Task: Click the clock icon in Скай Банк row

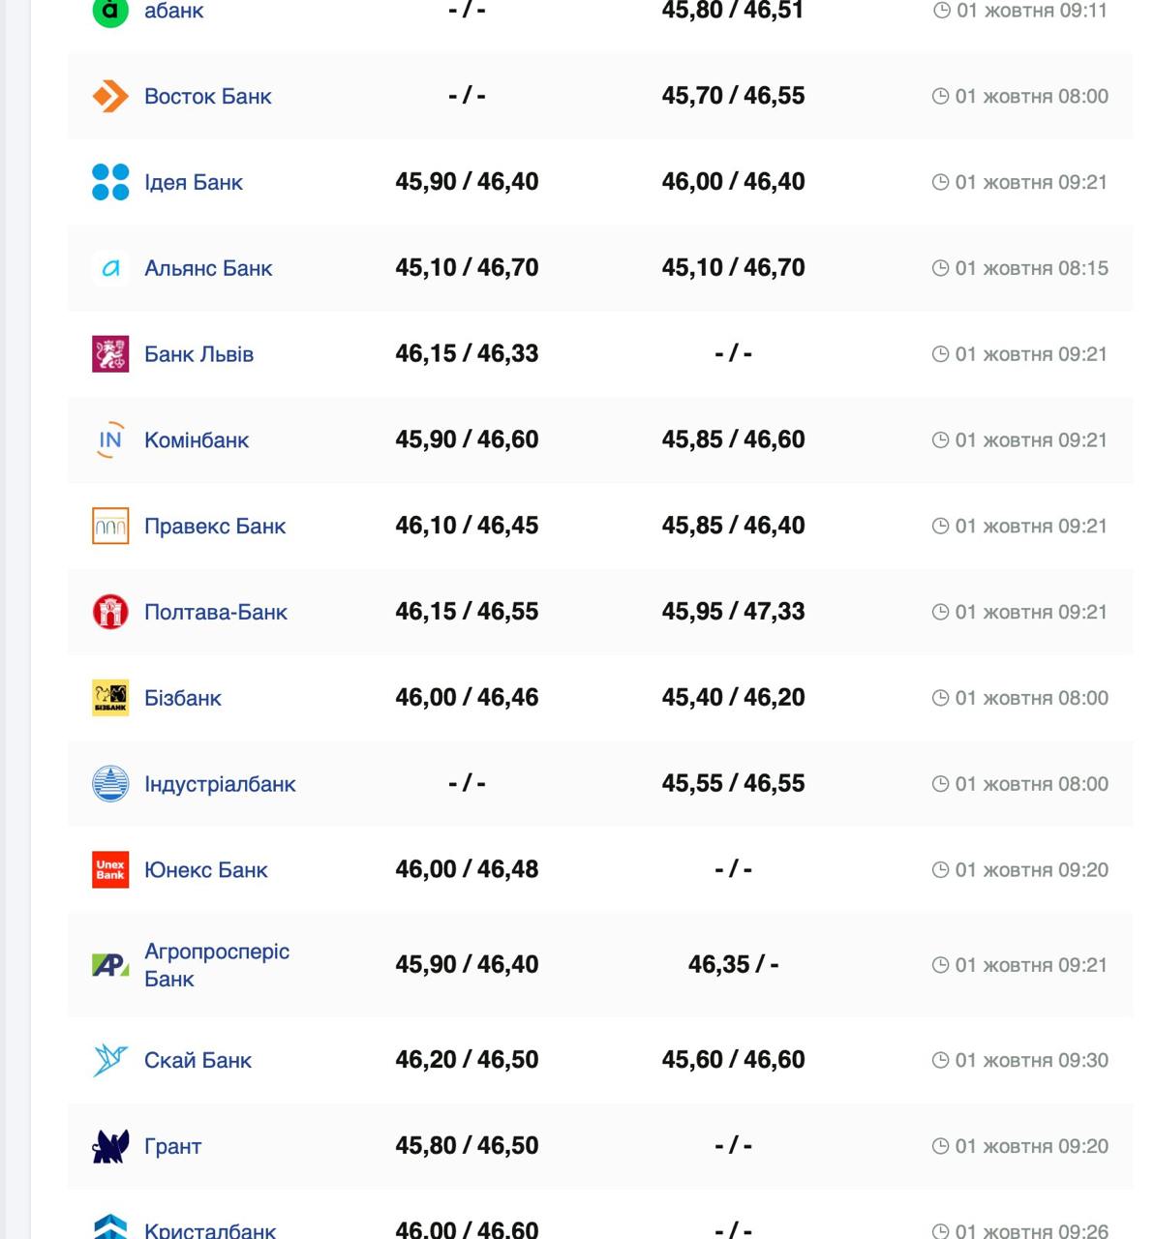Action: pos(940,1060)
